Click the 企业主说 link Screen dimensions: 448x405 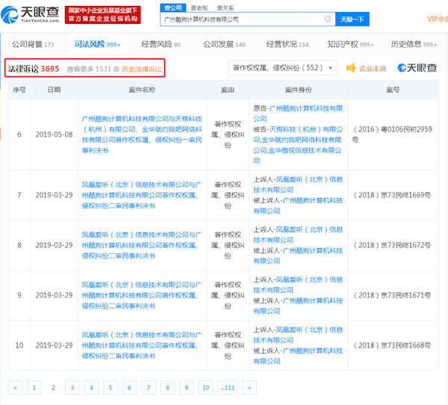click(x=373, y=68)
